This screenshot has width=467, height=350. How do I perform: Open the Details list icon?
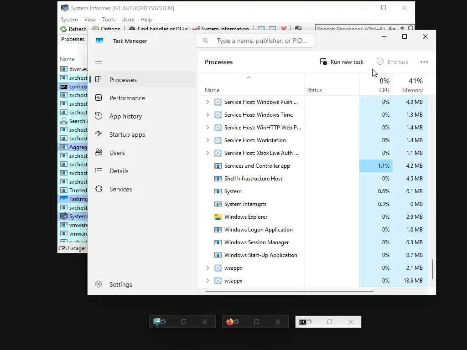(99, 170)
